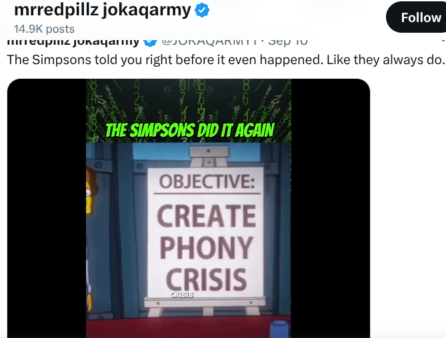
Task: Click the partially hidden @JOKAQARMY handle in tweet
Action: [209, 42]
